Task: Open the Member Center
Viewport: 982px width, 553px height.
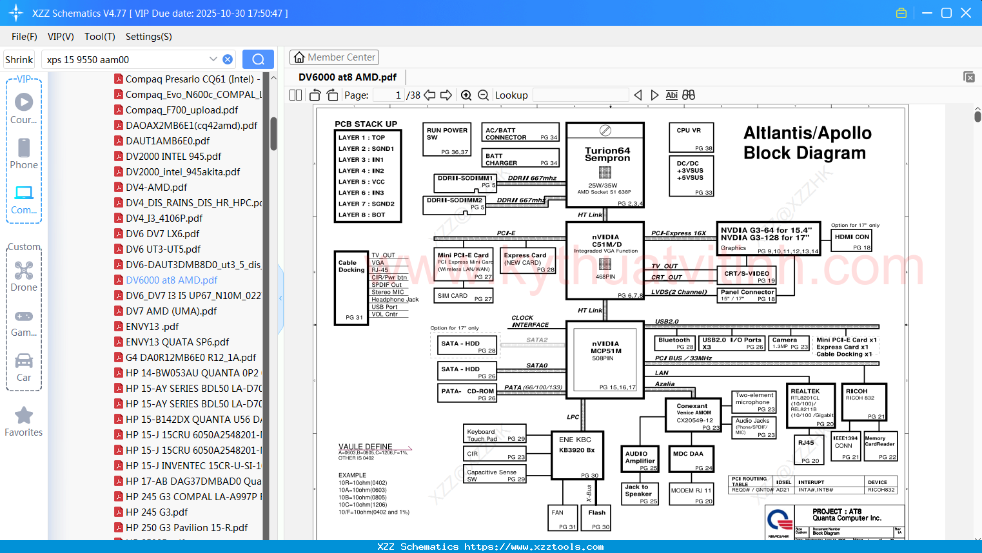Action: coord(334,57)
